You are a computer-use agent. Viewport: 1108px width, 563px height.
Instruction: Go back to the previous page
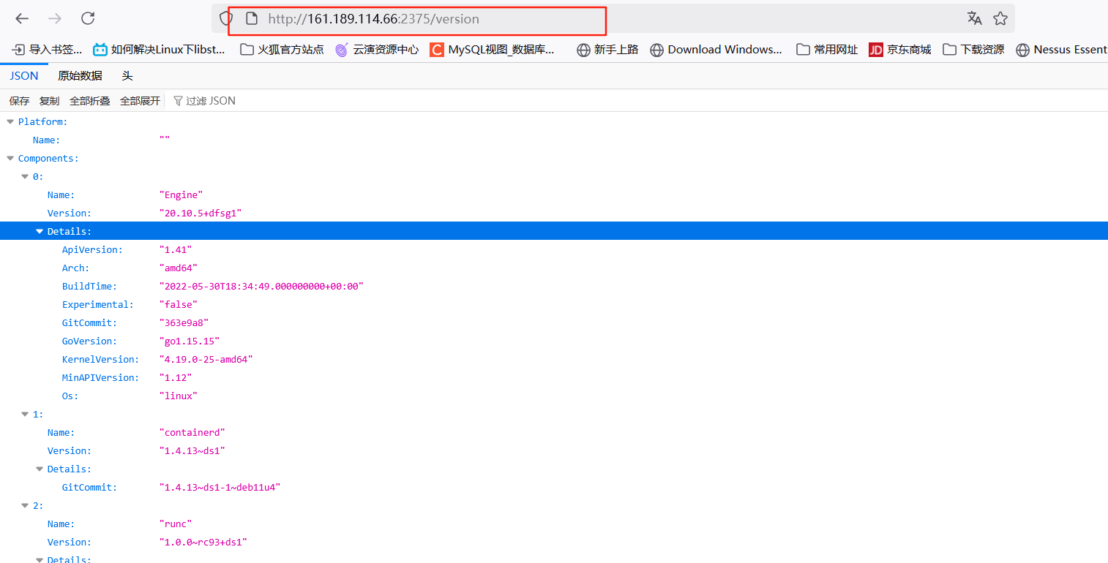coord(22,19)
